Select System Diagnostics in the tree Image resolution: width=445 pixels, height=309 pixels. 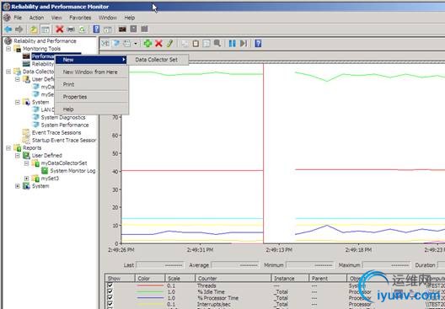pos(63,117)
